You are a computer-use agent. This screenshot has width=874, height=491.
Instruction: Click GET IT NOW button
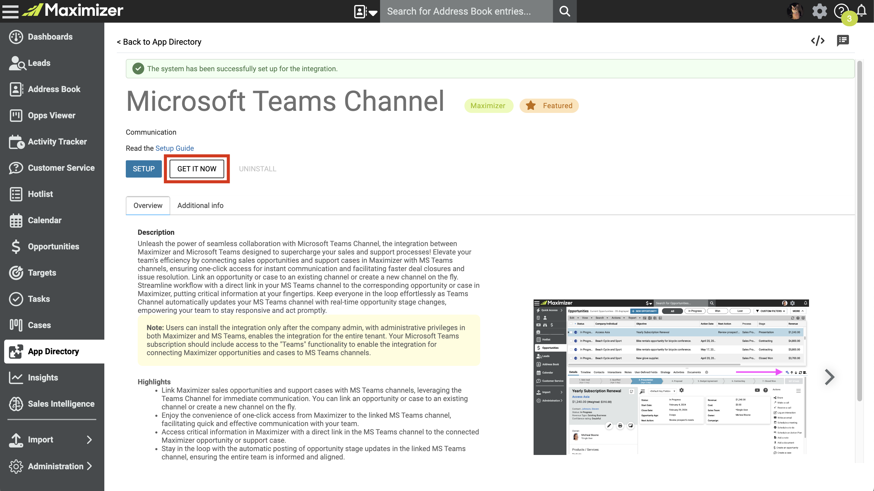point(197,169)
